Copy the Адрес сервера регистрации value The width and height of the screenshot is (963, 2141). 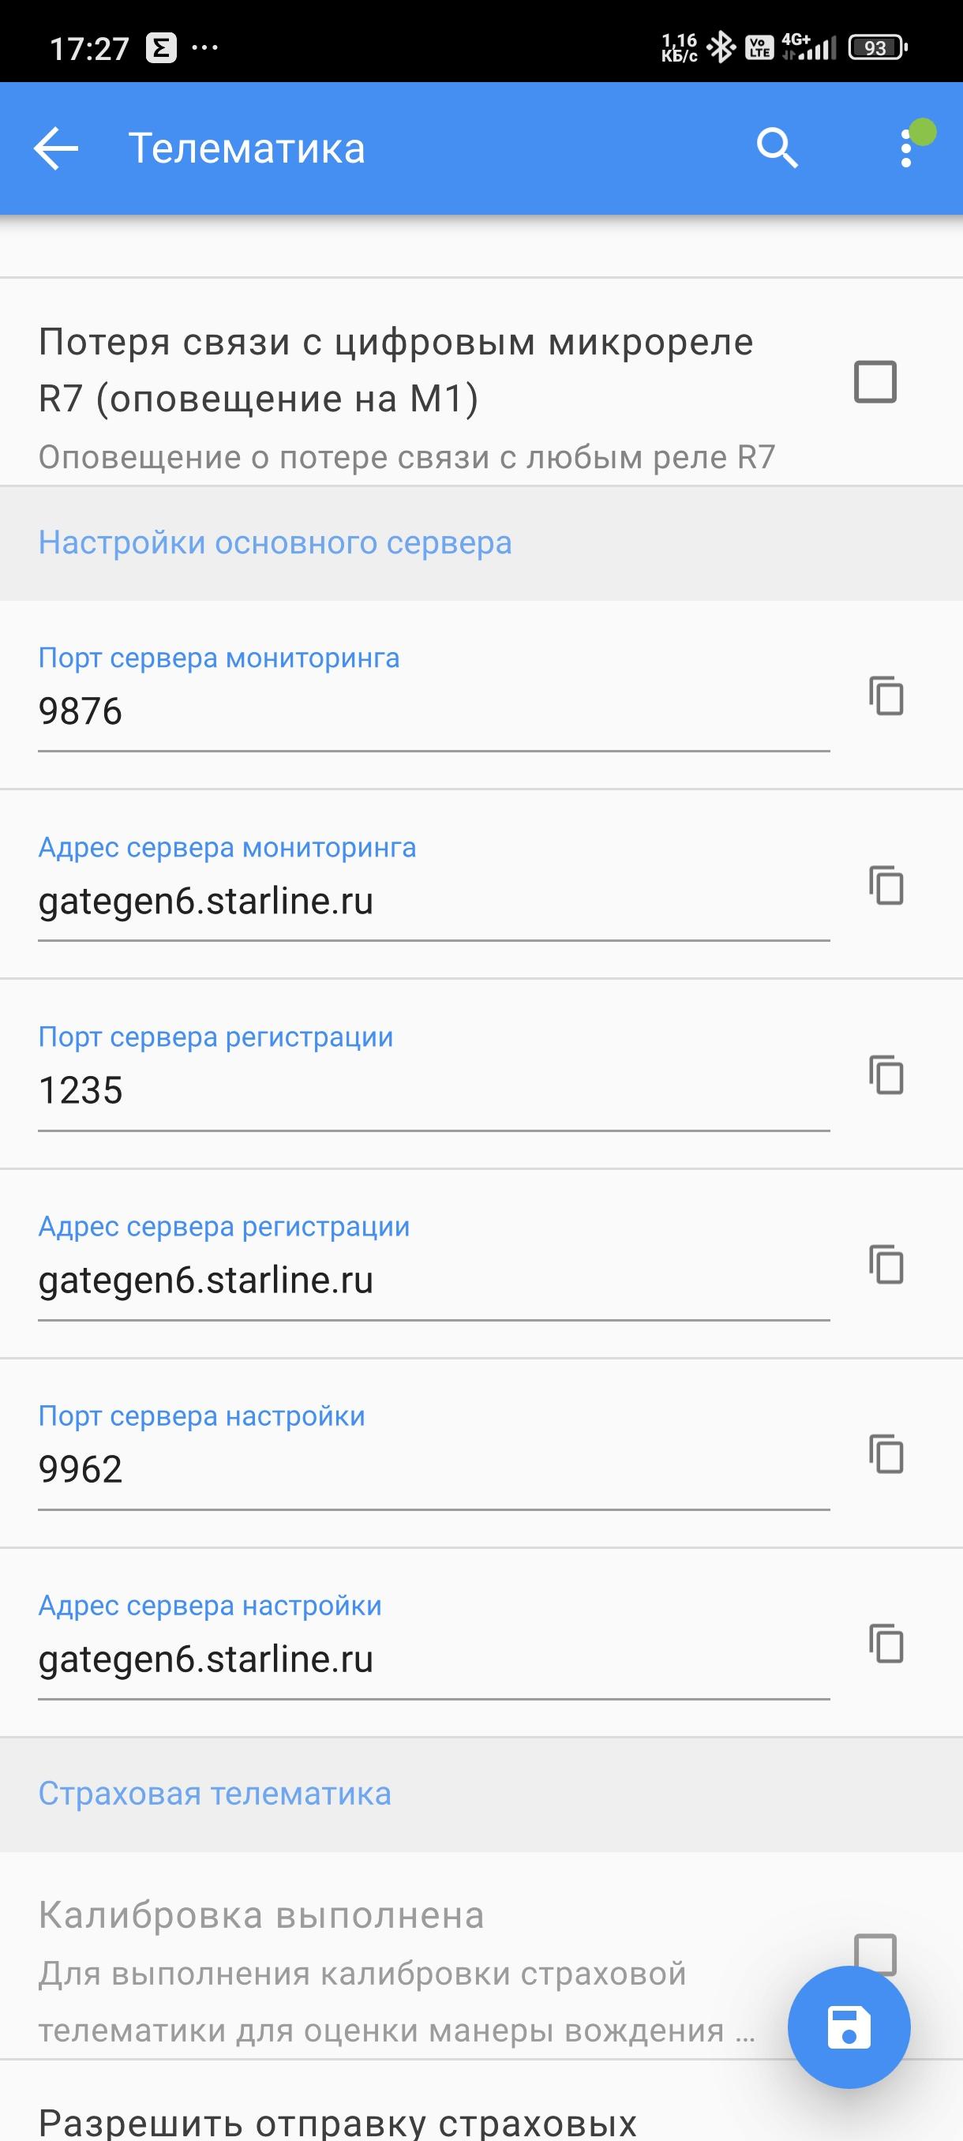886,1264
